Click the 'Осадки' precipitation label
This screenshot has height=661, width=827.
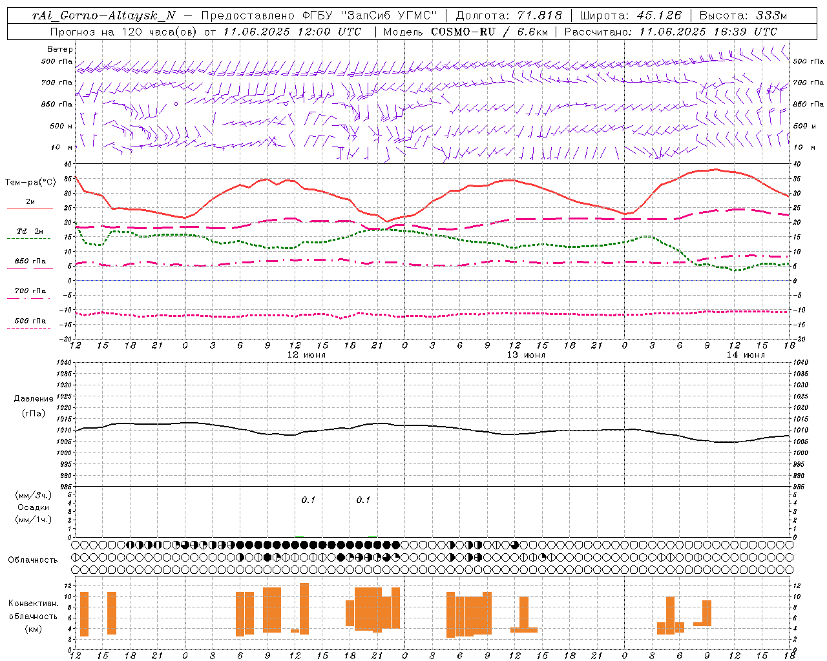tap(34, 507)
